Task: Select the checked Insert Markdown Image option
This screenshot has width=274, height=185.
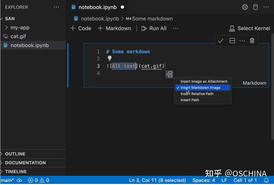Action: (201, 88)
